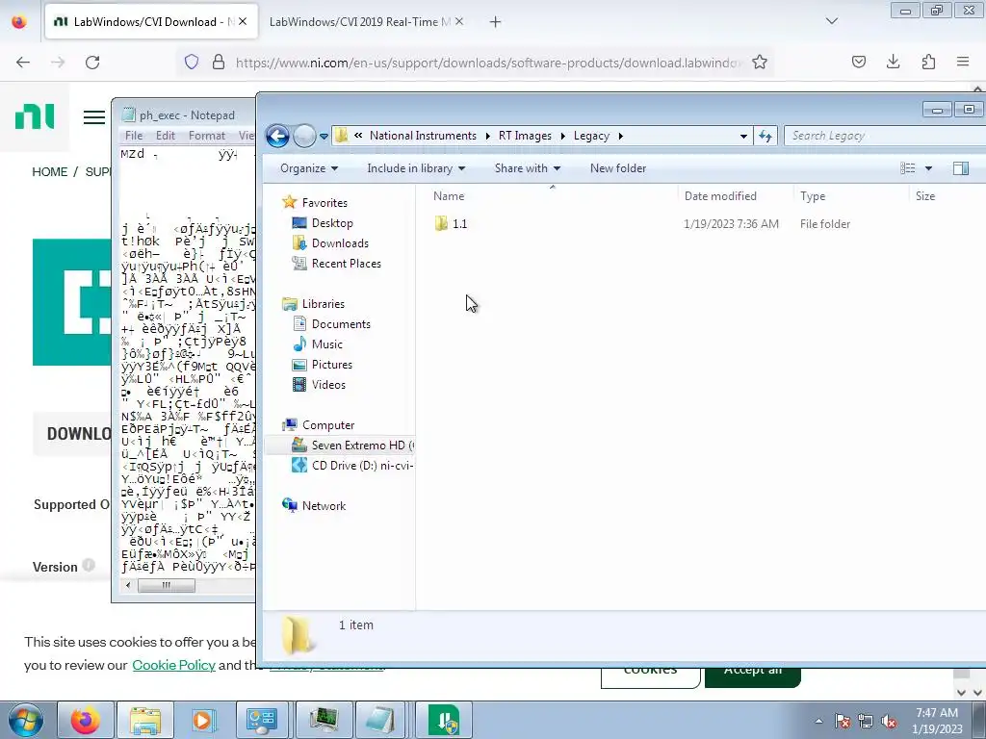This screenshot has height=739, width=986.
Task: Open the address bar history dropdown arrow
Action: (743, 136)
